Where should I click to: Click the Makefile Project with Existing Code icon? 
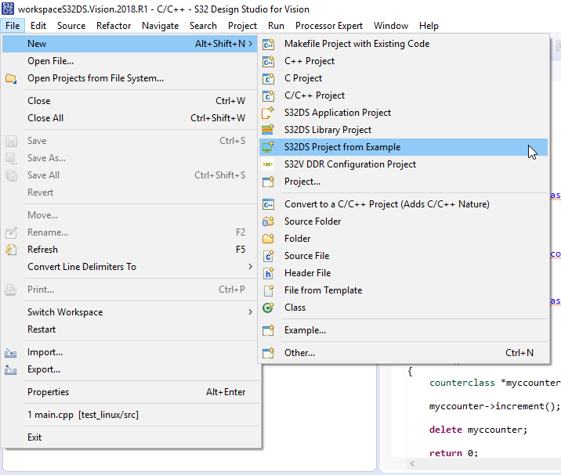(268, 44)
